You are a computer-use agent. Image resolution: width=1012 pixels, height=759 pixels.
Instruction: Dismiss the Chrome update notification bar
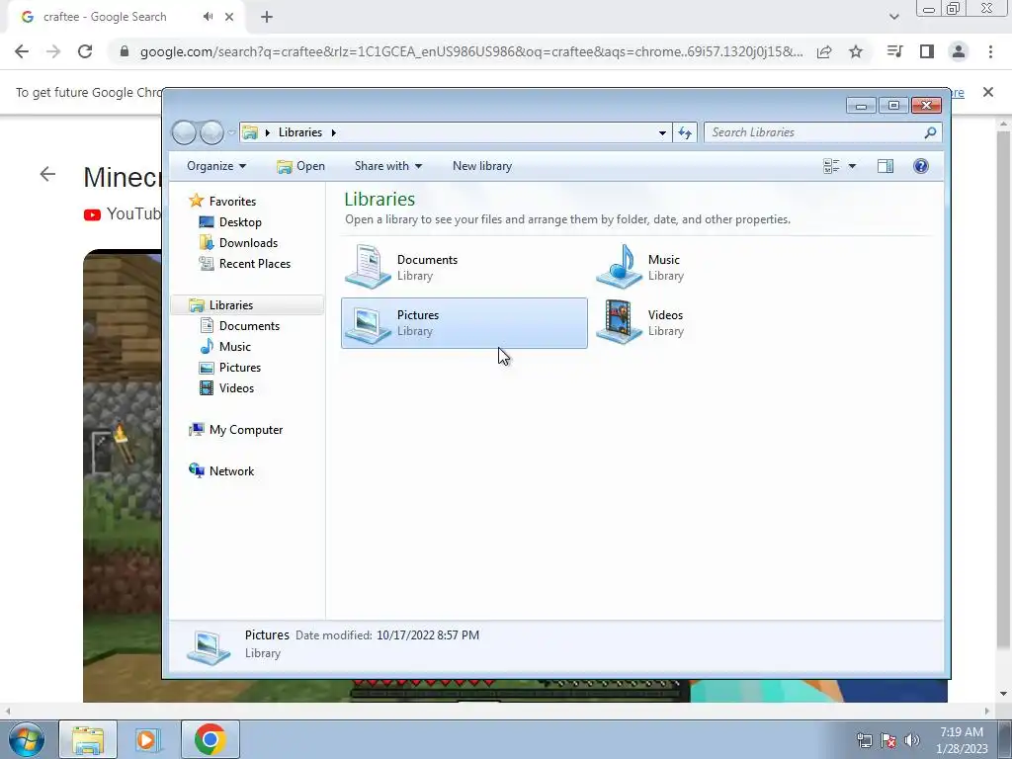coord(987,92)
